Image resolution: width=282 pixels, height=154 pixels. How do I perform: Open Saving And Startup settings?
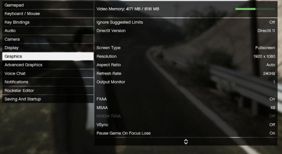48,99
